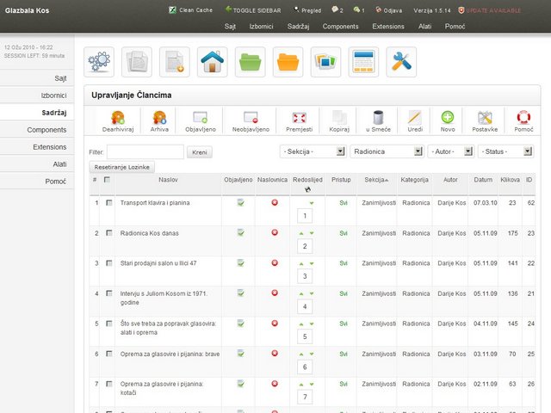The height and width of the screenshot is (413, 551).
Task: Select checkbox for Transport klavira i pianina
Action: 108,203
